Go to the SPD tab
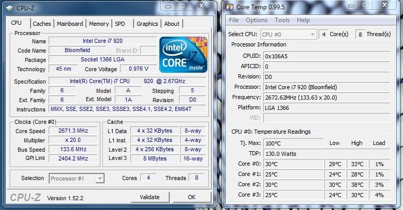The image size is (403, 210). 120,24
